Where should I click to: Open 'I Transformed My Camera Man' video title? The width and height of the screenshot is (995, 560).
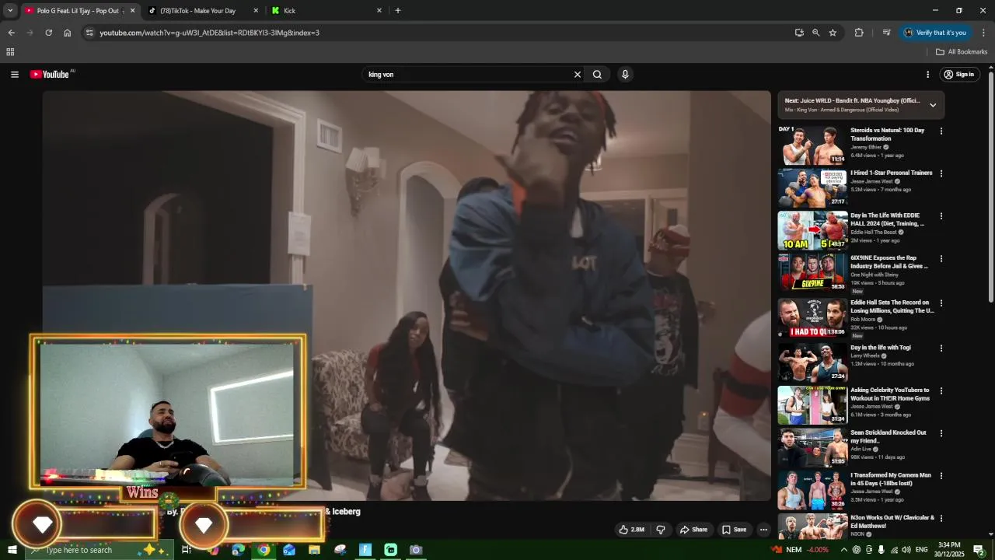[x=891, y=479]
